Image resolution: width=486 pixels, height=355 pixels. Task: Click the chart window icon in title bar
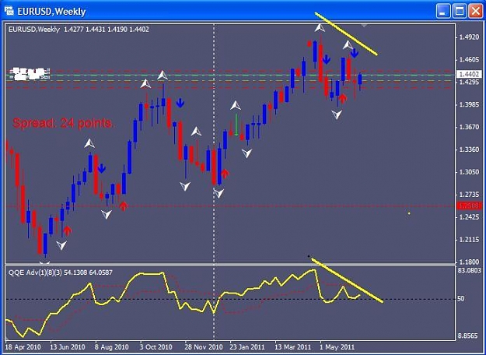coord(9,12)
